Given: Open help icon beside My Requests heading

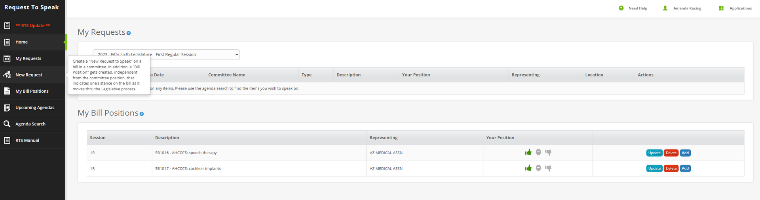Looking at the screenshot, I should coord(129,33).
